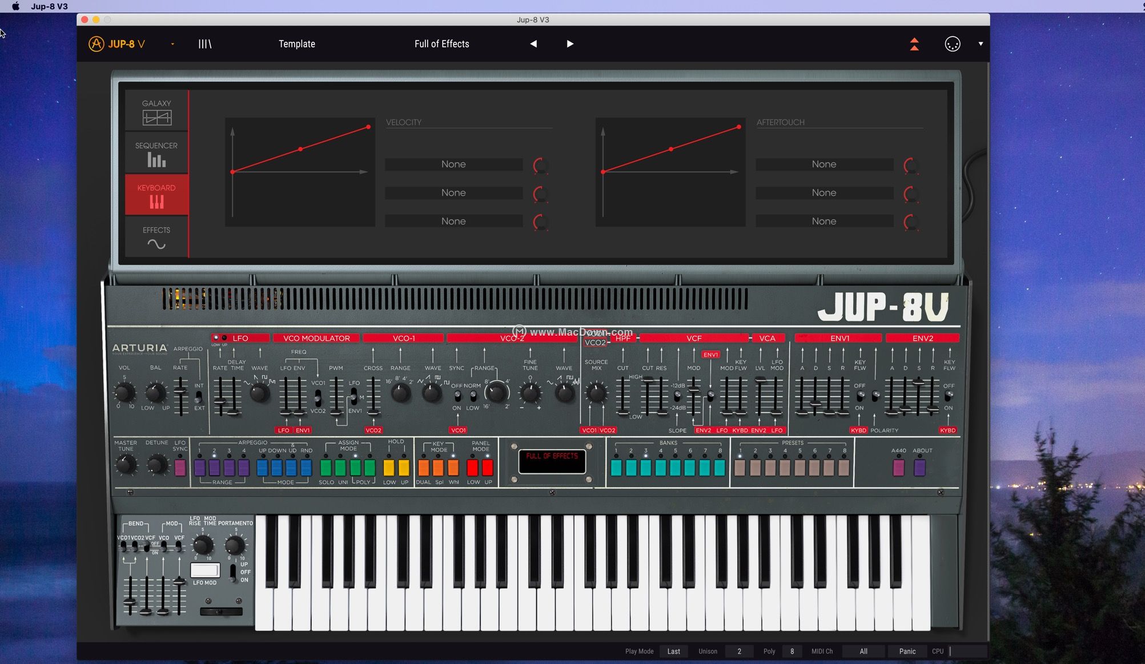Screen dimensions: 1145x664
Task: Change the Poly voices value 8
Action: (792, 651)
